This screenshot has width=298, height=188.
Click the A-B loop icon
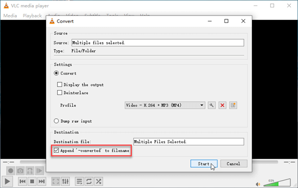tap(30, 171)
